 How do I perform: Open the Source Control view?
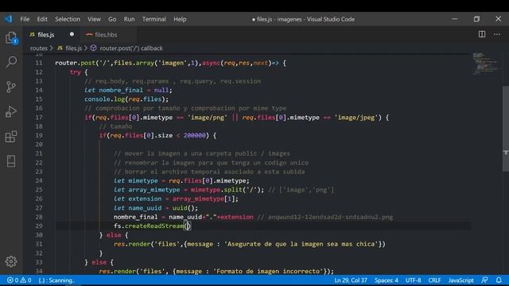pos(11,87)
